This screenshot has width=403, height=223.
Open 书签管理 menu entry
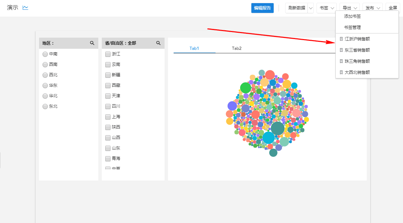(x=352, y=28)
